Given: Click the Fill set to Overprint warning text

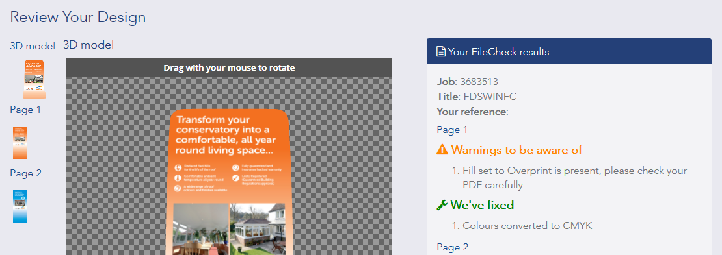Looking at the screenshot, I should coord(574,178).
